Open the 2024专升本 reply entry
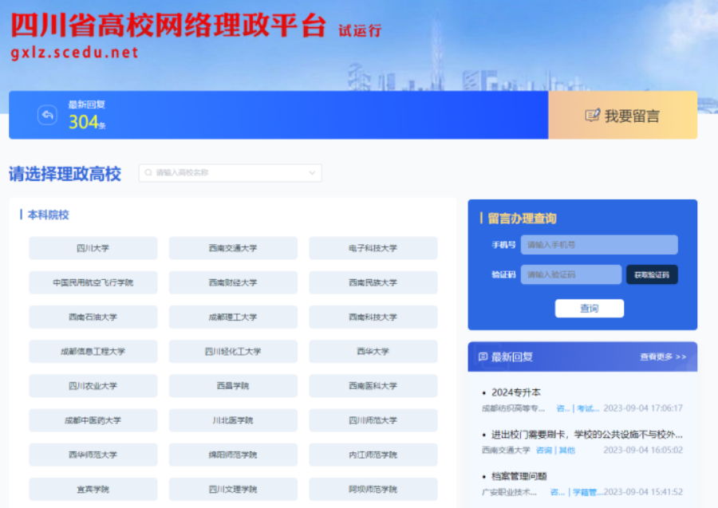 pyautogui.click(x=516, y=392)
